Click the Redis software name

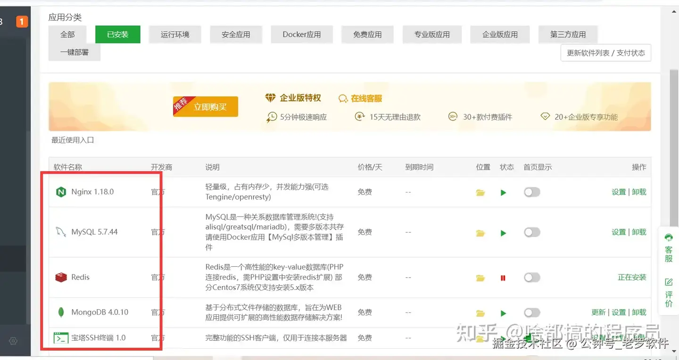pos(80,277)
